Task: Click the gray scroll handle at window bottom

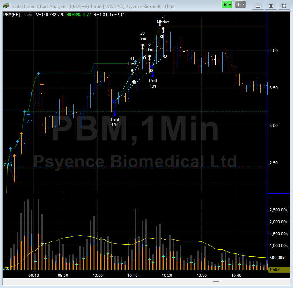Action: (216, 282)
